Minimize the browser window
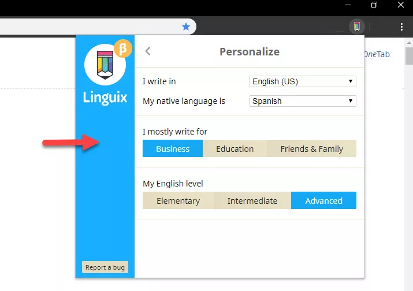Image resolution: width=413 pixels, height=291 pixels. coord(348,5)
